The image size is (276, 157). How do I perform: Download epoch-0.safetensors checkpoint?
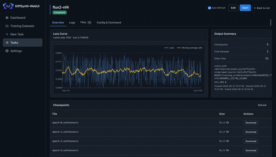(x=251, y=123)
